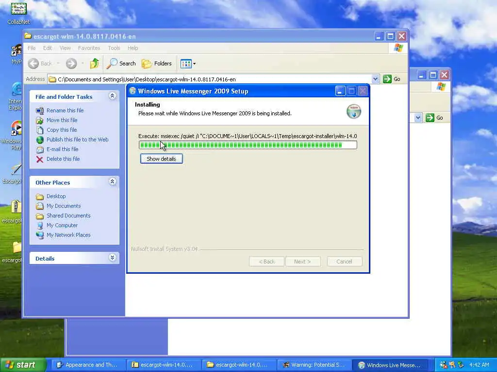
Task: Switch to escargot-wlm zip taskbar item
Action: tap(163, 365)
